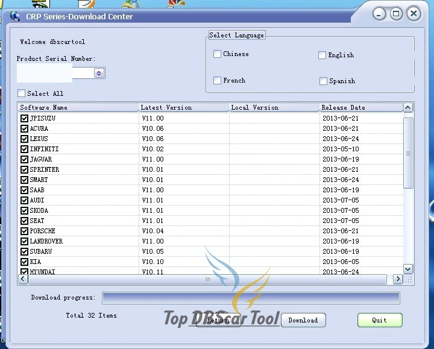Click release date 2013-05-10 of INFINITI

341,149
